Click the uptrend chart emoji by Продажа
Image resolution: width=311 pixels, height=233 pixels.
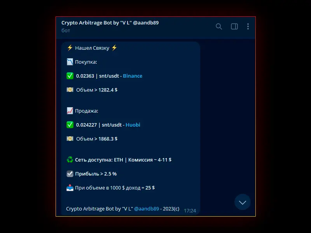coord(70,111)
